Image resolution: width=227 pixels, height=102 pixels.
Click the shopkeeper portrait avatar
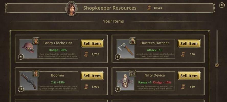pos(71,9)
